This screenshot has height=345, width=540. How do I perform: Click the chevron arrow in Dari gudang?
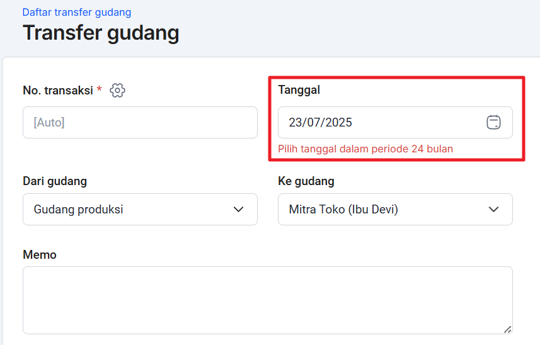click(238, 209)
